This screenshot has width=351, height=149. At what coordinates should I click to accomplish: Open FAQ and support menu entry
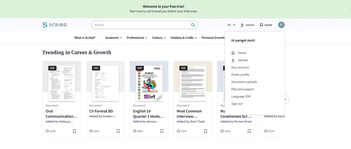click(242, 89)
